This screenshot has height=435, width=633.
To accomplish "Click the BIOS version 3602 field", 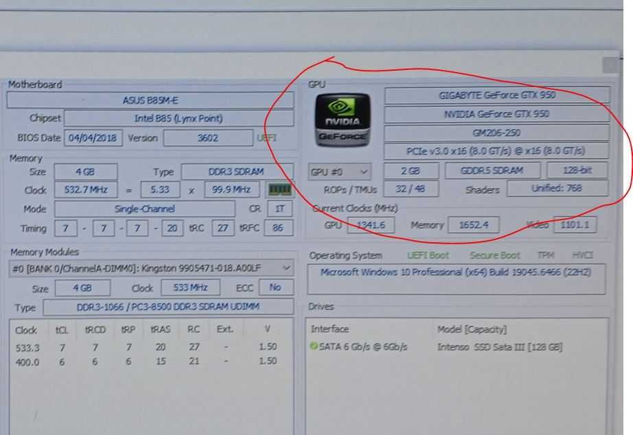I will 208,138.
